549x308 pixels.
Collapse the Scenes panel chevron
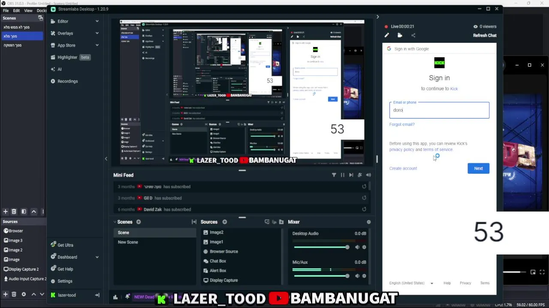tap(115, 222)
